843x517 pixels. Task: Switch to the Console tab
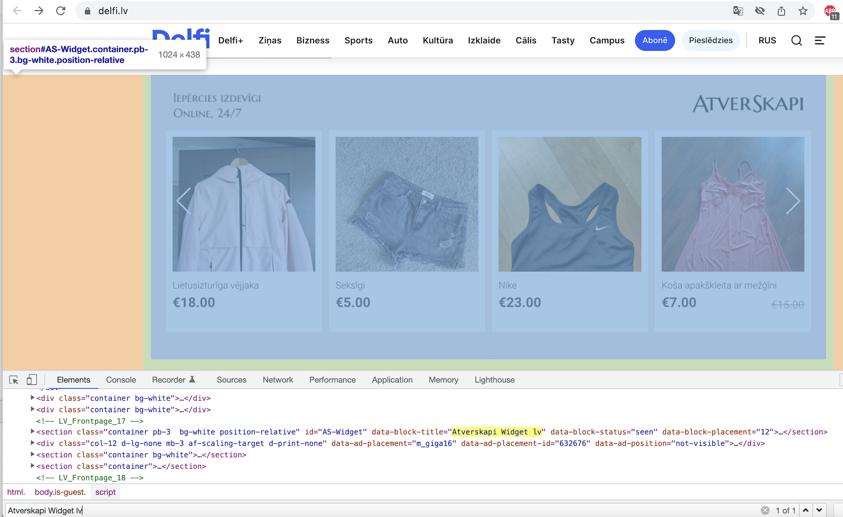click(121, 380)
